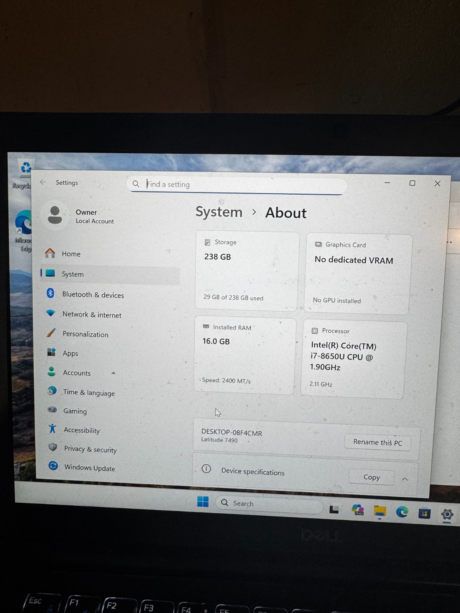
Task: Click the Settings gear on taskbar
Action: (x=447, y=514)
